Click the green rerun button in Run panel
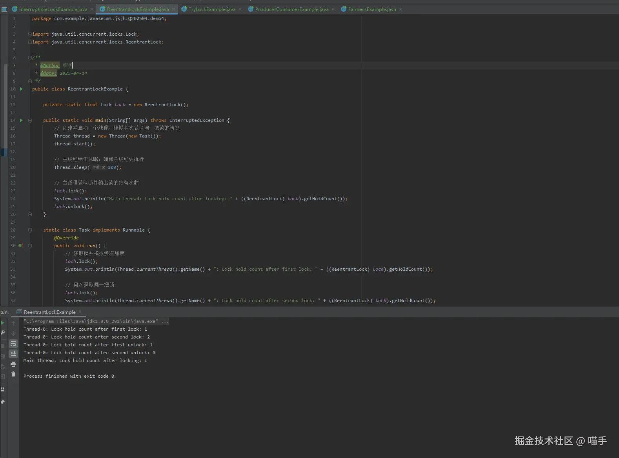Viewport: 619px width, 458px height. [3, 323]
